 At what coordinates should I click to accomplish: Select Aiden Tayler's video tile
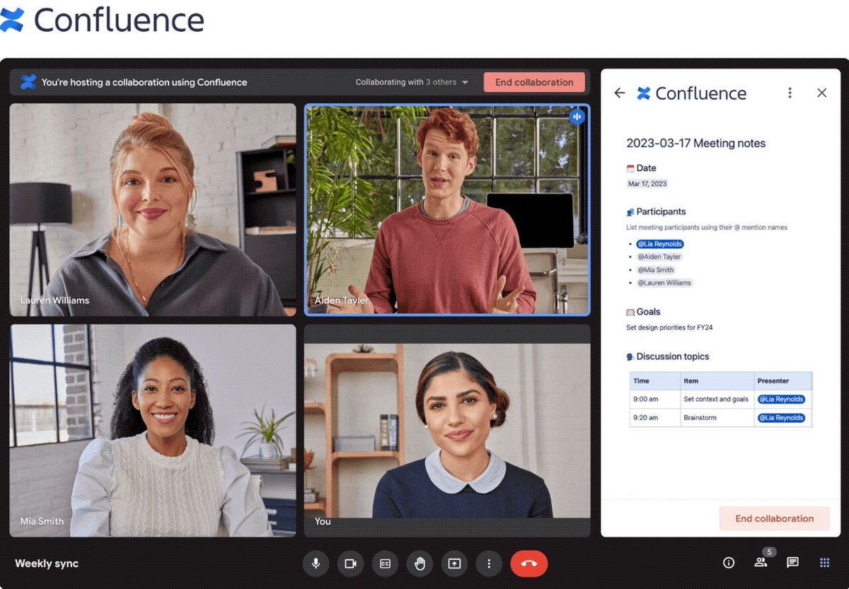click(x=447, y=209)
